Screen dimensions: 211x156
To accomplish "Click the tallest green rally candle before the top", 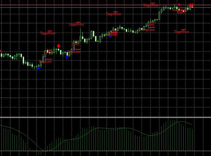I will click(x=159, y=16).
